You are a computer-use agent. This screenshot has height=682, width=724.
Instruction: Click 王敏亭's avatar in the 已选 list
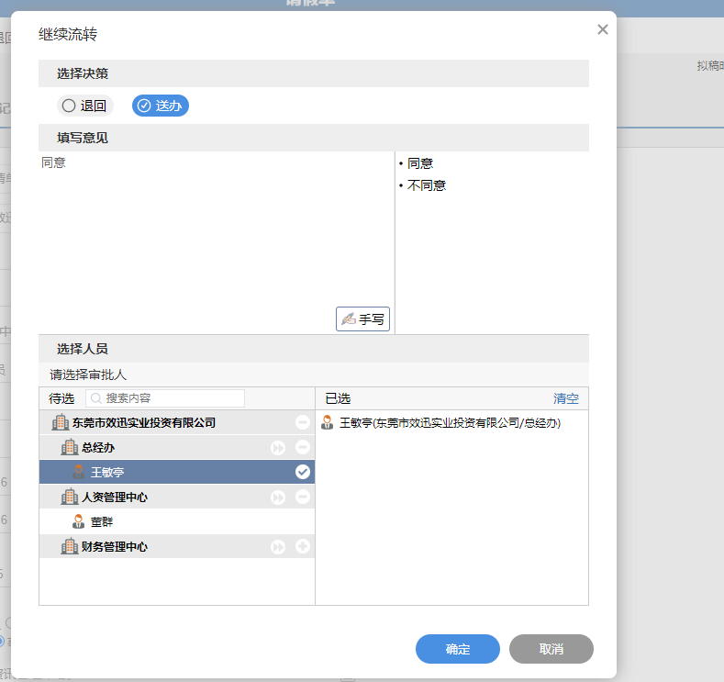(x=328, y=423)
